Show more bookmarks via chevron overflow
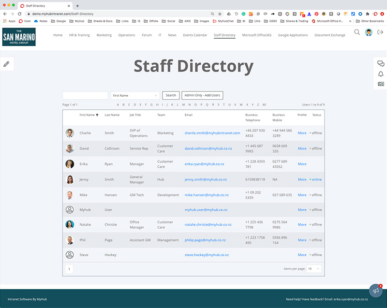The height and width of the screenshot is (308, 387). coord(350,21)
